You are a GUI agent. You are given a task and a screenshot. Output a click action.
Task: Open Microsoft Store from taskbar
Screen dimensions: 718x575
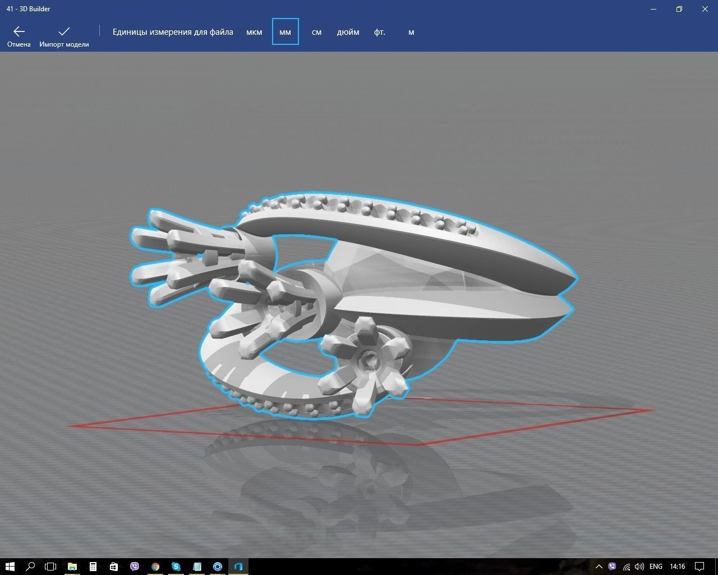(x=114, y=566)
